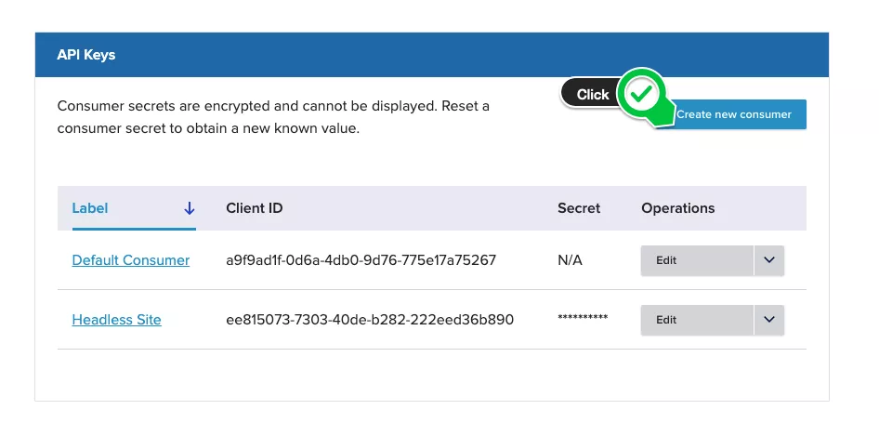Screen dimensions: 879x423
Task: Expand operations dropdown for Default Consumer
Action: 768,260
